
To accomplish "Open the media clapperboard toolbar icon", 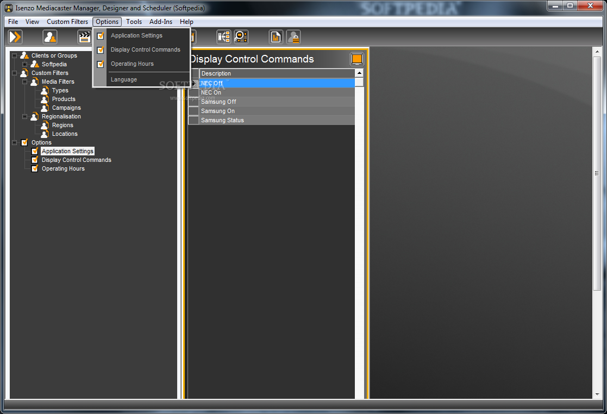I will pyautogui.click(x=84, y=37).
